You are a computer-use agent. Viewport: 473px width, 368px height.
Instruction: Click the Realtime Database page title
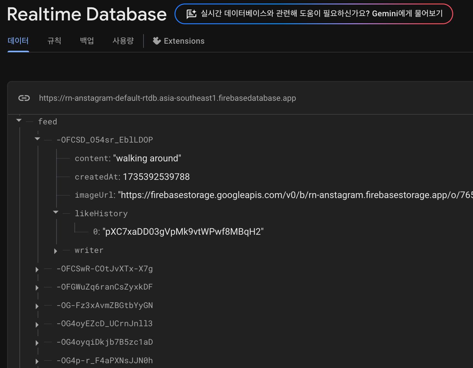pyautogui.click(x=87, y=14)
